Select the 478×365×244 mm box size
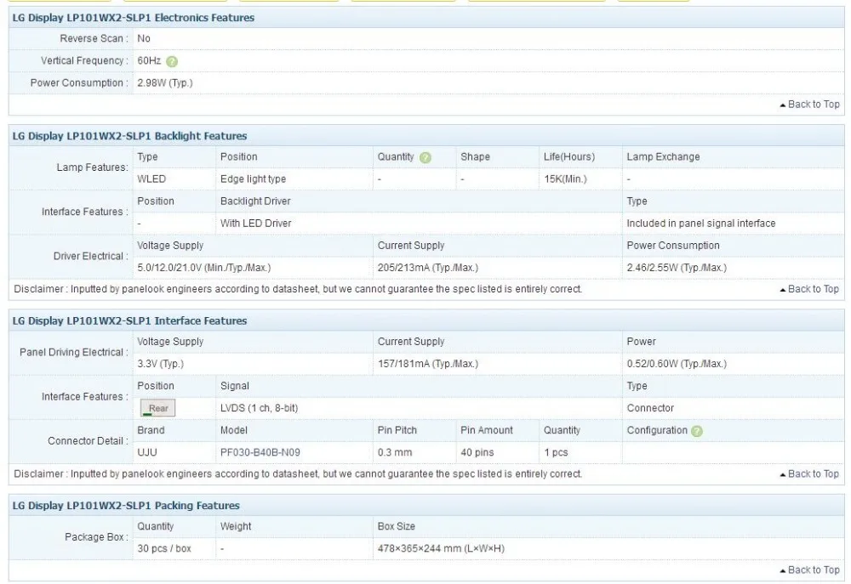851x584 pixels. coord(441,549)
